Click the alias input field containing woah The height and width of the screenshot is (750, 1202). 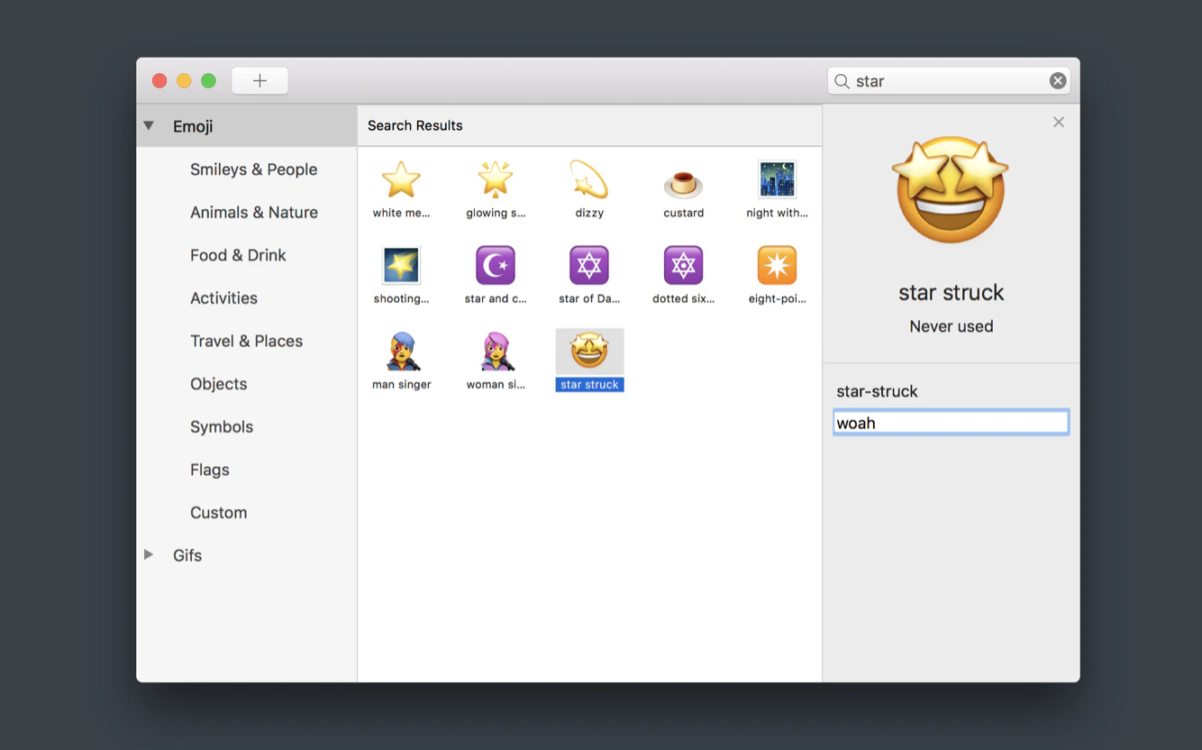pos(951,423)
